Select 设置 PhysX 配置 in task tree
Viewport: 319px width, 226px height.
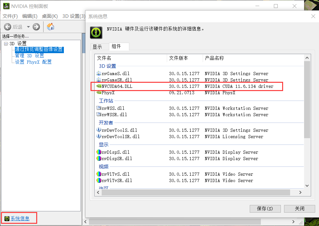(33, 62)
